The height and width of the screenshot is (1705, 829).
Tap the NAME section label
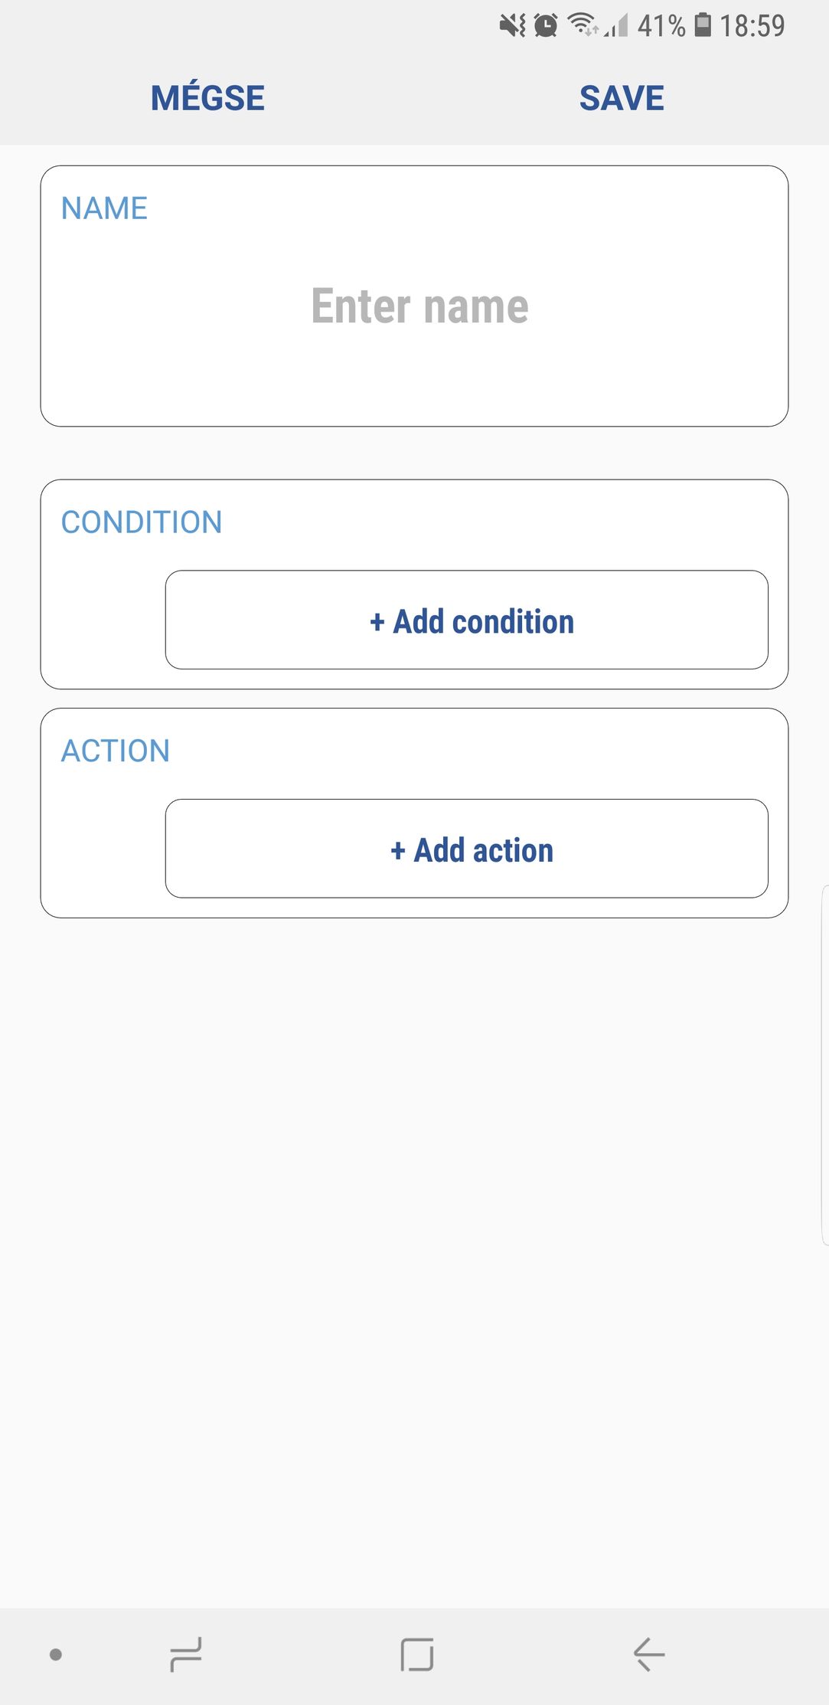tap(104, 208)
